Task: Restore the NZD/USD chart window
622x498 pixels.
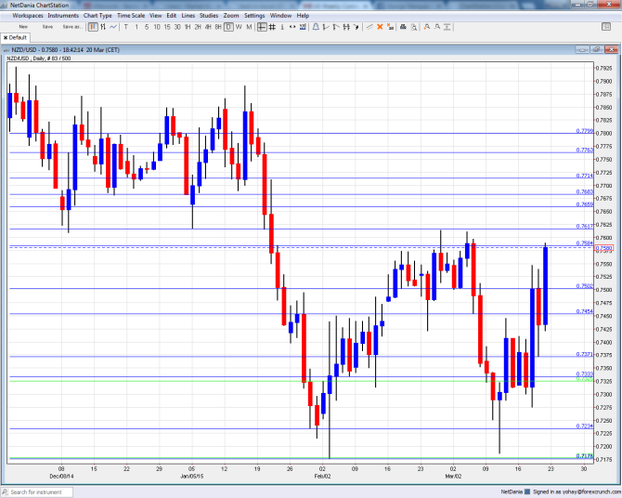Action: click(596, 49)
